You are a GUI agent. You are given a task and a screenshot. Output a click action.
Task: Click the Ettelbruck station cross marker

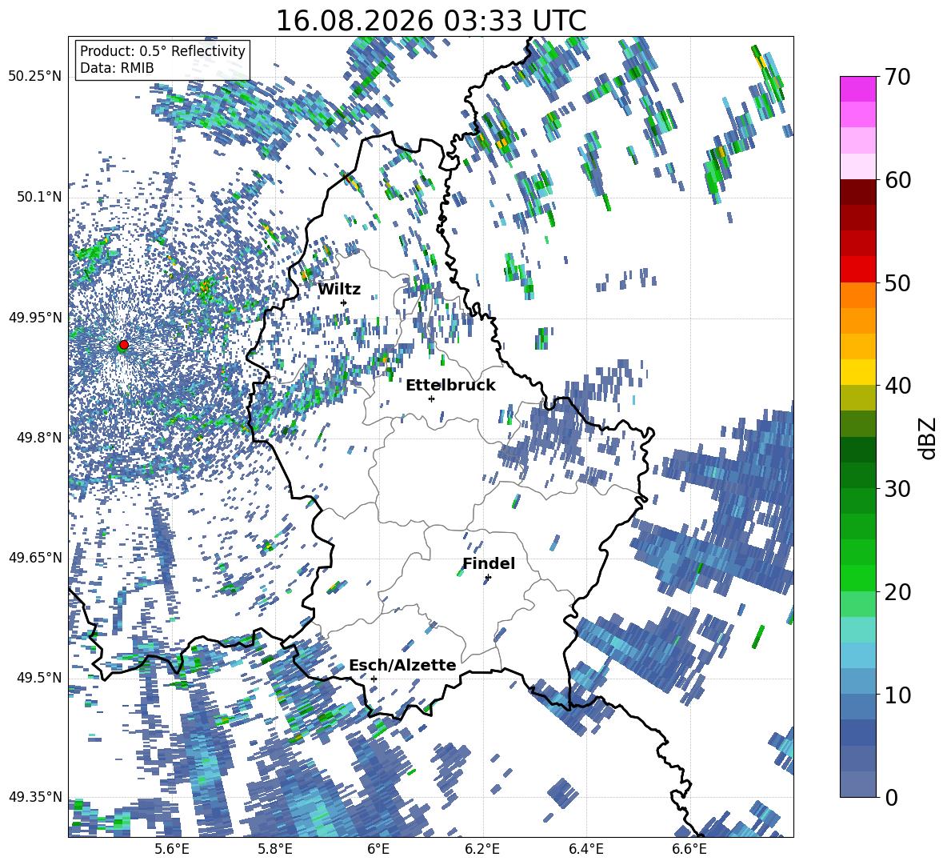click(431, 398)
